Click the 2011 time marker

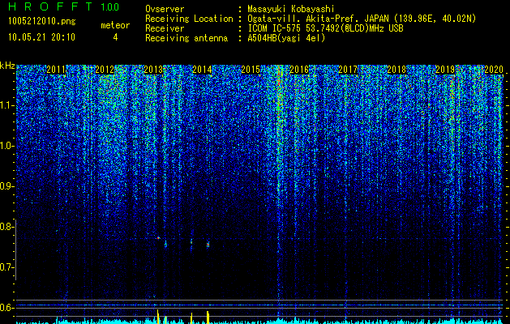[x=56, y=70]
